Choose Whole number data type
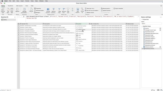The height and width of the screenshot is (91, 163). point(84,30)
